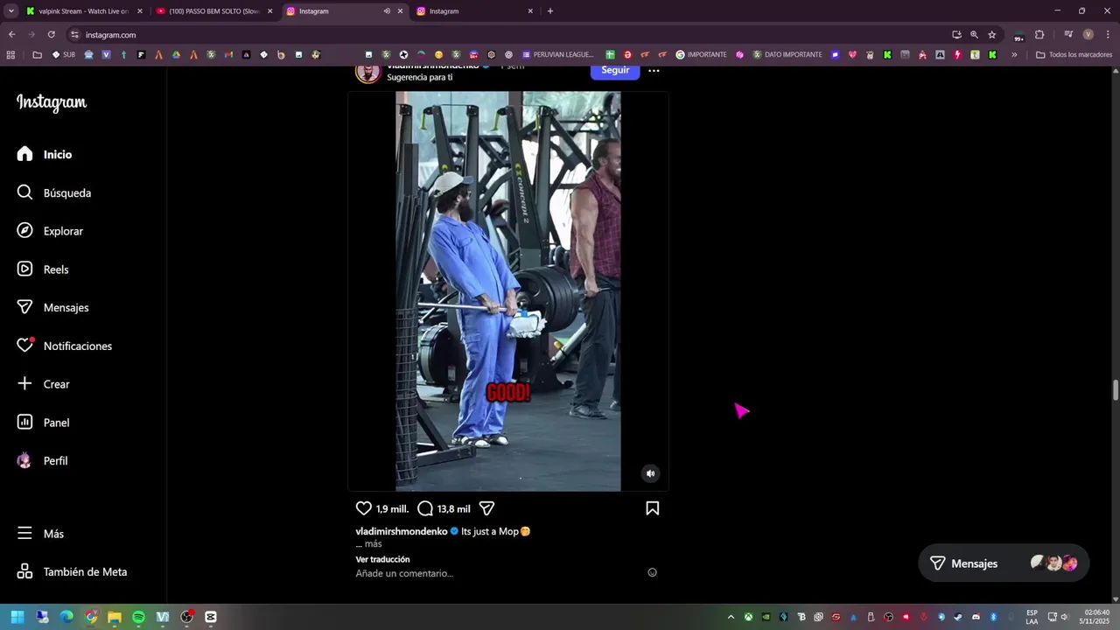Open the taskbar volume control
Viewport: 1120px width, 630px height.
click(x=1066, y=617)
